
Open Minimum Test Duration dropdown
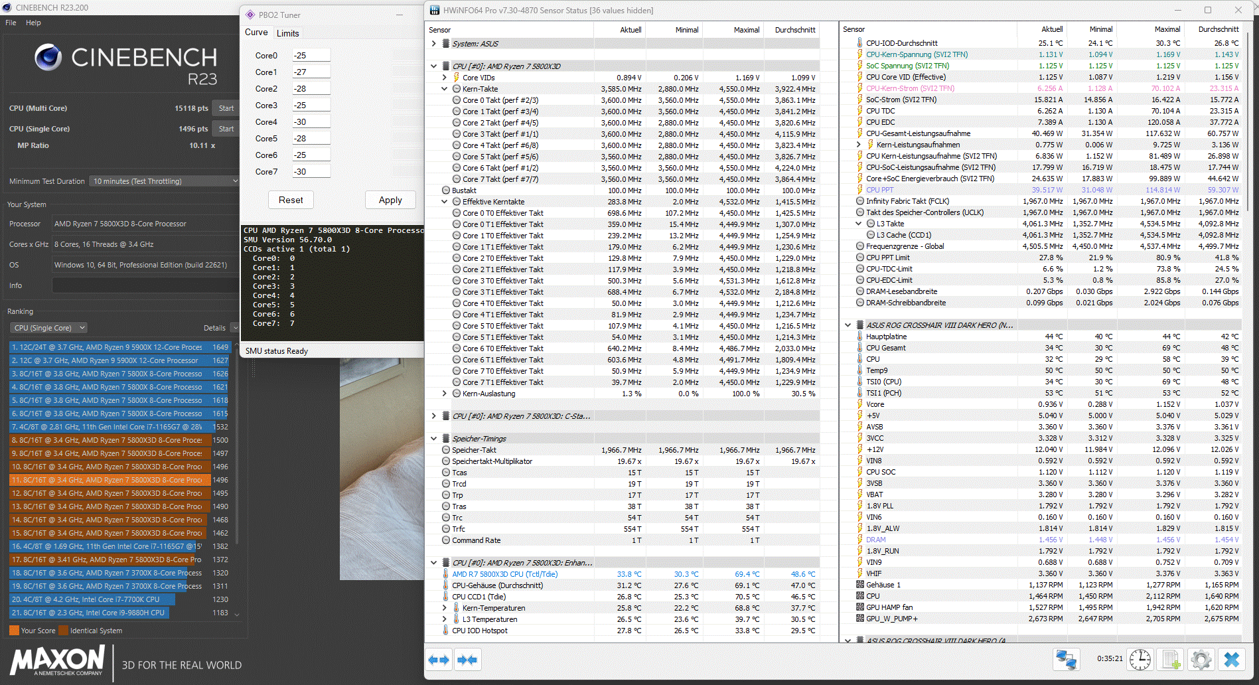[163, 181]
